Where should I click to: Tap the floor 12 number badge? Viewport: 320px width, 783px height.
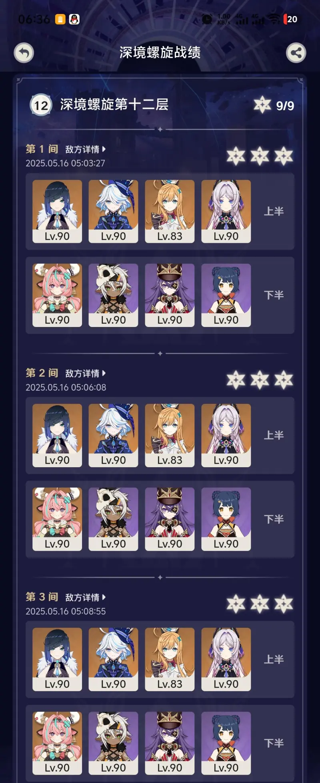[x=41, y=105]
